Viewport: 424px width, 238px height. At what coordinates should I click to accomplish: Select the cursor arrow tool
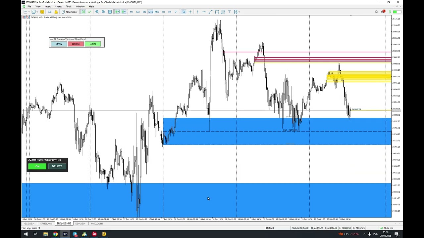tap(184, 12)
